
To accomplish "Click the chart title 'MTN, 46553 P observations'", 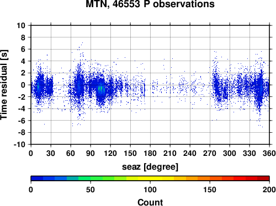I will pyautogui.click(x=150, y=4).
